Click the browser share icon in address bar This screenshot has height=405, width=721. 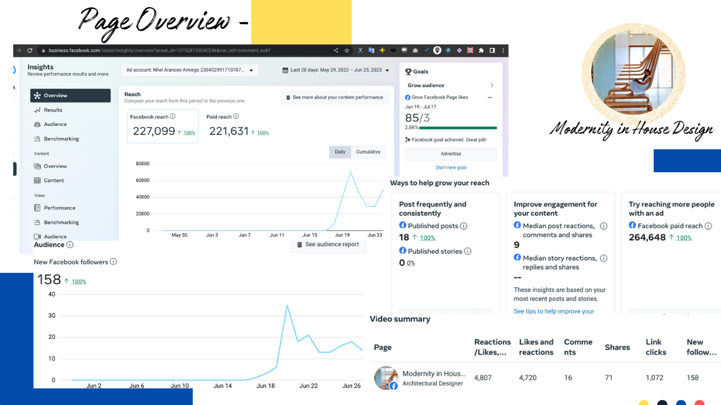coord(335,50)
